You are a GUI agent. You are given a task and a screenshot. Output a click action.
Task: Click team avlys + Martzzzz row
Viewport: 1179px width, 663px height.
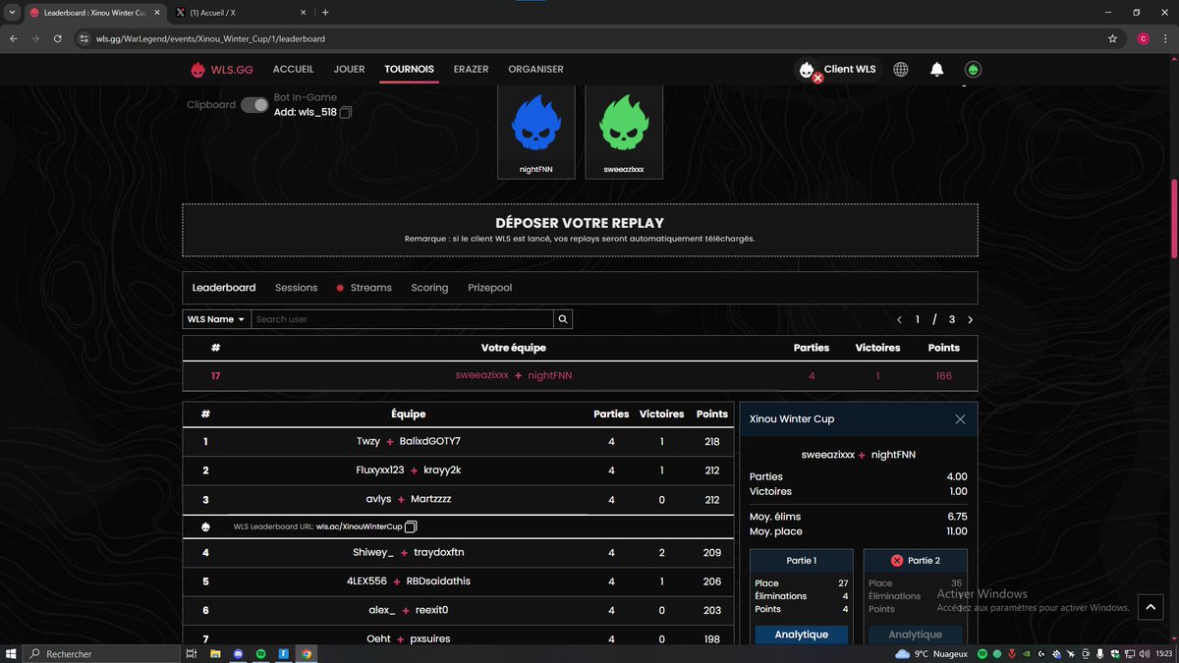[458, 499]
